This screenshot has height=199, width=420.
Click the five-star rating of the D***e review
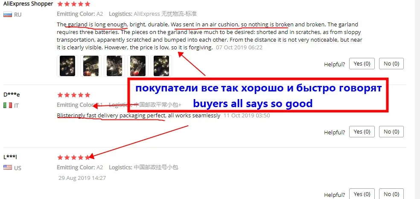point(74,95)
